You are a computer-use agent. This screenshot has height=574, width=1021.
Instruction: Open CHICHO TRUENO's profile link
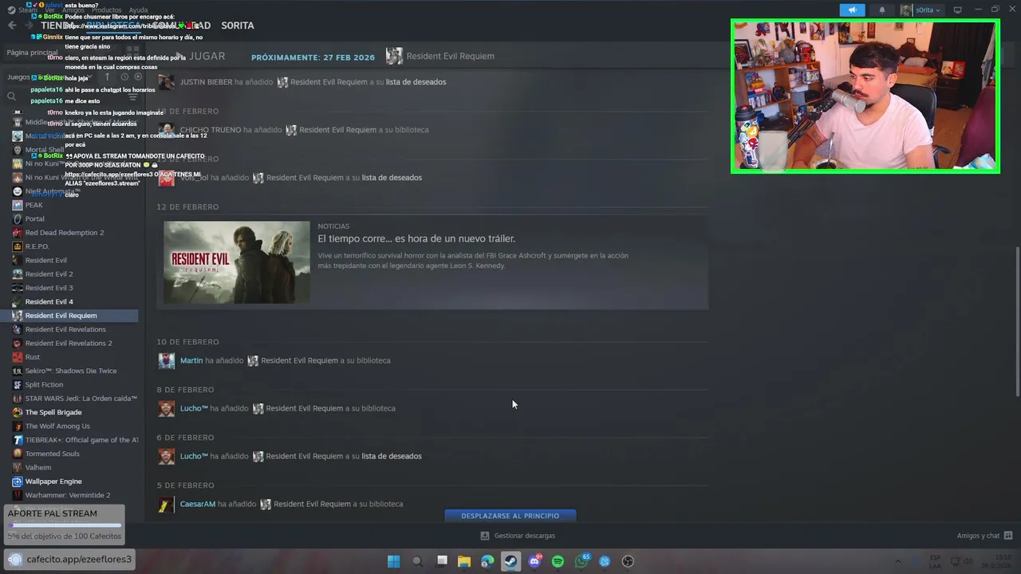[x=211, y=130]
